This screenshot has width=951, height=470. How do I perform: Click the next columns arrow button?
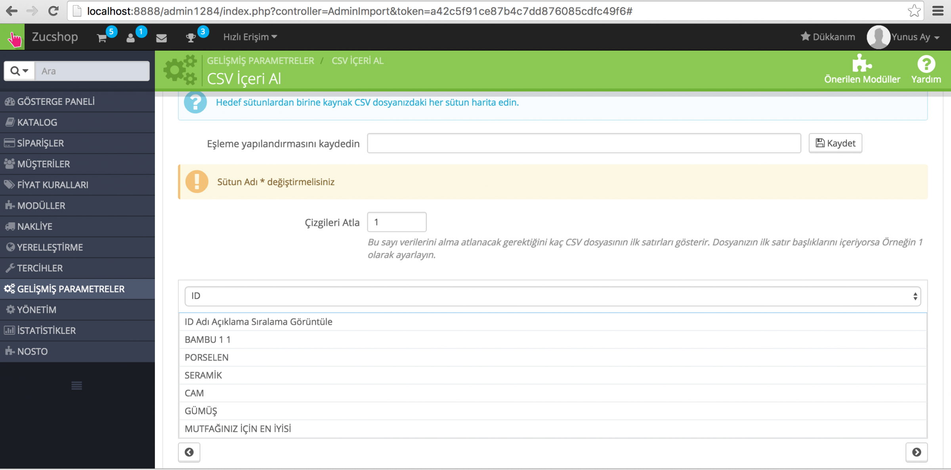point(917,452)
